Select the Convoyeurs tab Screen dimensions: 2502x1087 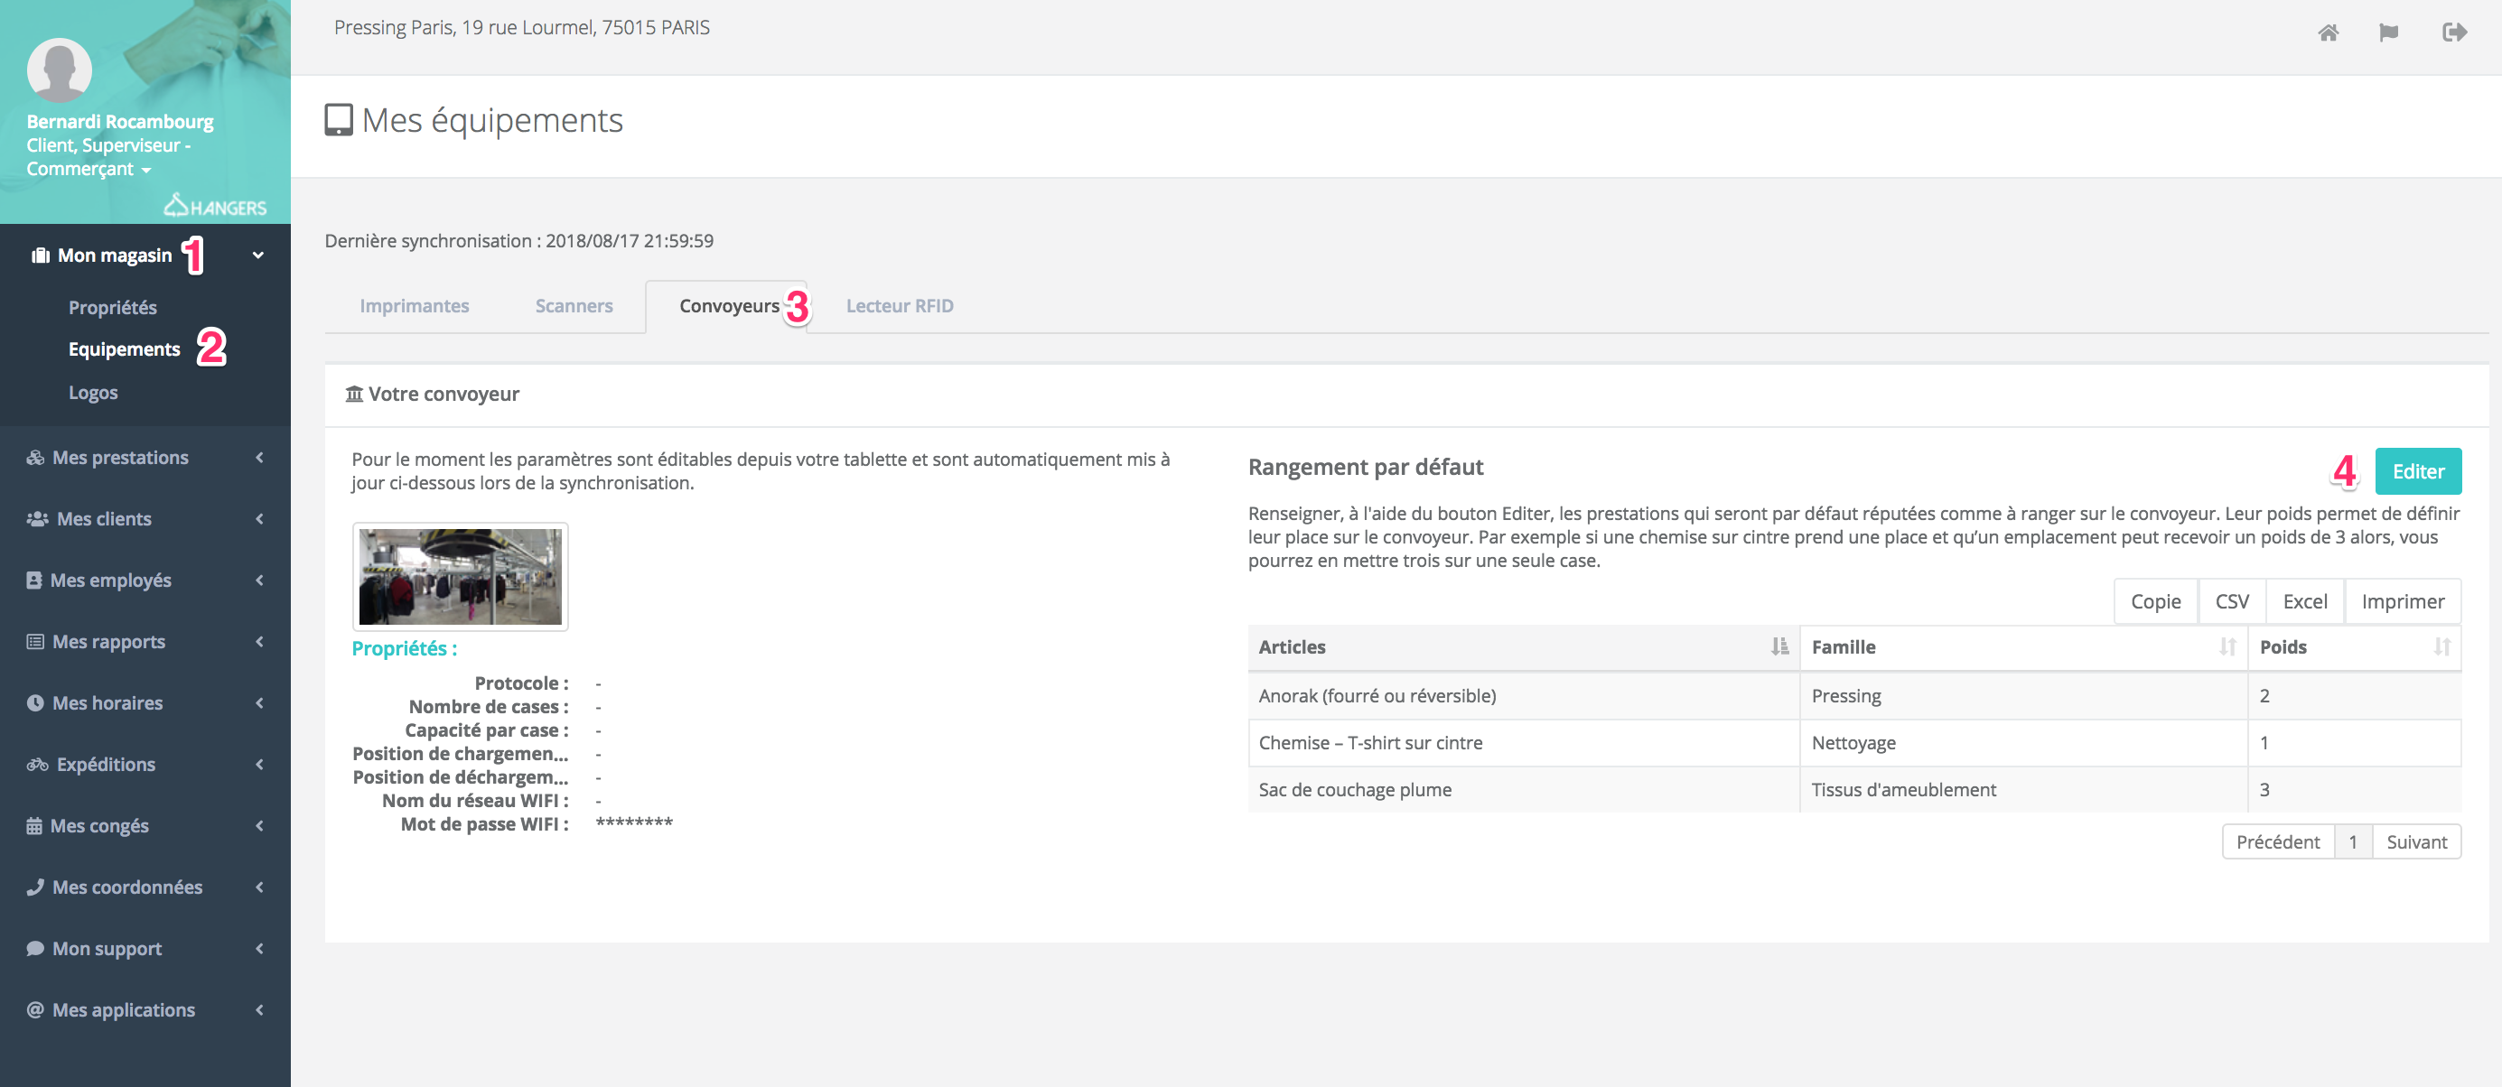pos(728,306)
